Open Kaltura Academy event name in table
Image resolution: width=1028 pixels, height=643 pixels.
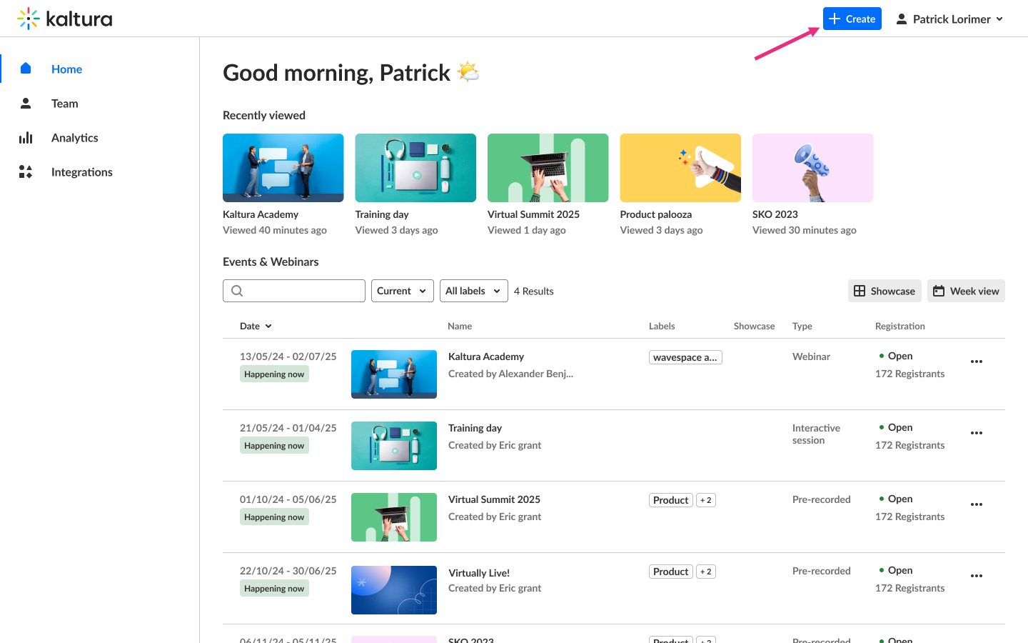click(x=486, y=357)
